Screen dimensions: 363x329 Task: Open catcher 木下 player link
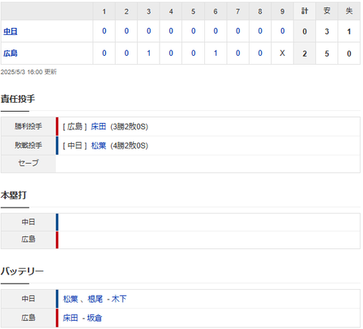pos(119,299)
